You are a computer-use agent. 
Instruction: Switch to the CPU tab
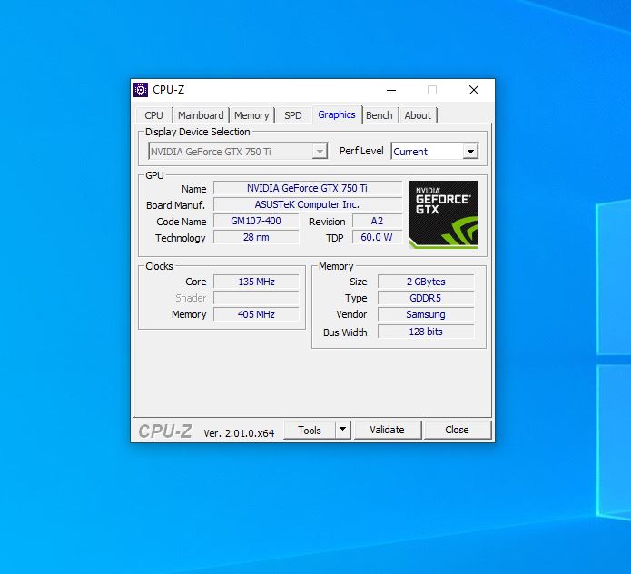(154, 115)
